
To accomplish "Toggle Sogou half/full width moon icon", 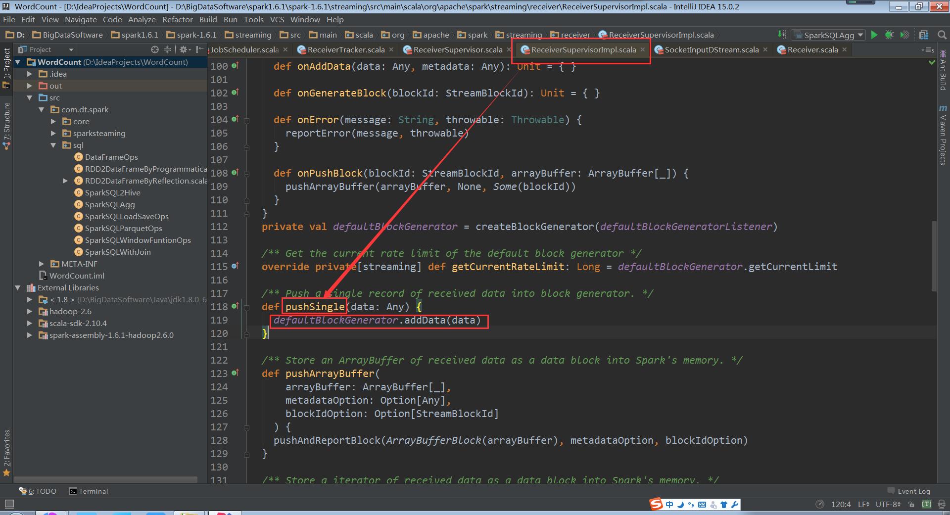I will pos(680,505).
